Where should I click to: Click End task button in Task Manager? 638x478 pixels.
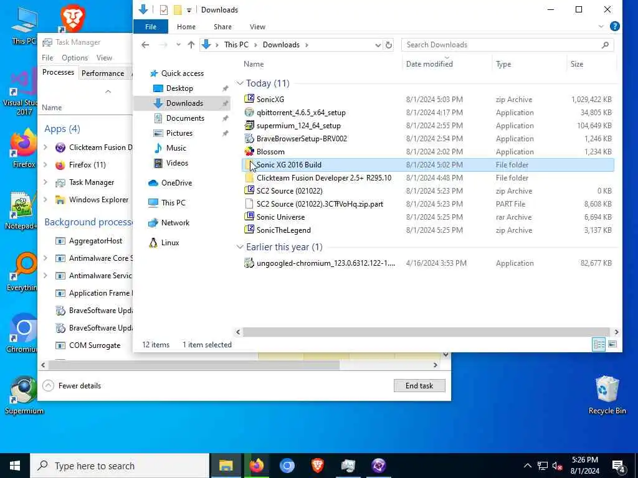pos(419,386)
